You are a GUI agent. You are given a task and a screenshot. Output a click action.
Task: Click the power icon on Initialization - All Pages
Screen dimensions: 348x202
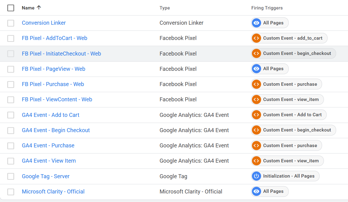[x=256, y=176]
